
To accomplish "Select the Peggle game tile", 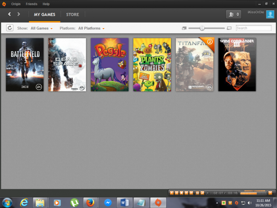I will tap(110, 65).
